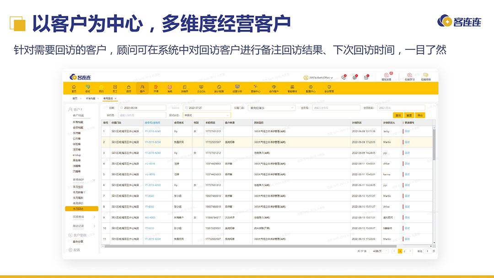The image size is (494, 278).
Task: Click the 导出 export button
Action: pos(420,115)
